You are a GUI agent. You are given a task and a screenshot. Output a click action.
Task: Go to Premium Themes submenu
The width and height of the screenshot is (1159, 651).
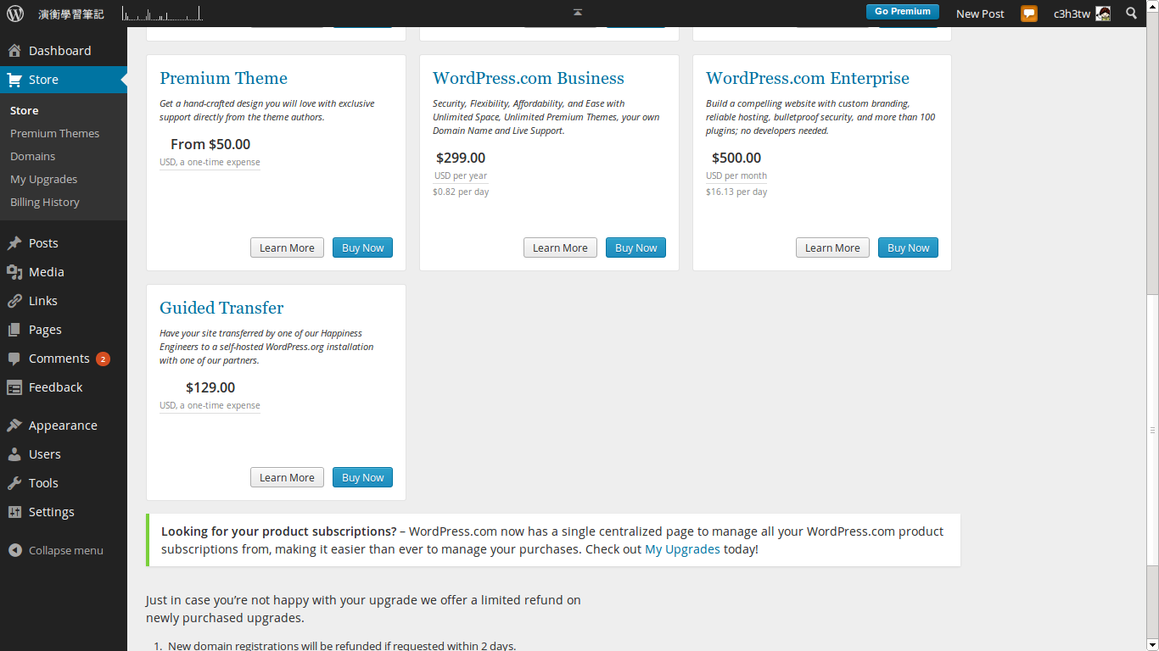54,134
